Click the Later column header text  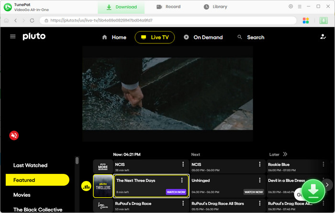274,154
